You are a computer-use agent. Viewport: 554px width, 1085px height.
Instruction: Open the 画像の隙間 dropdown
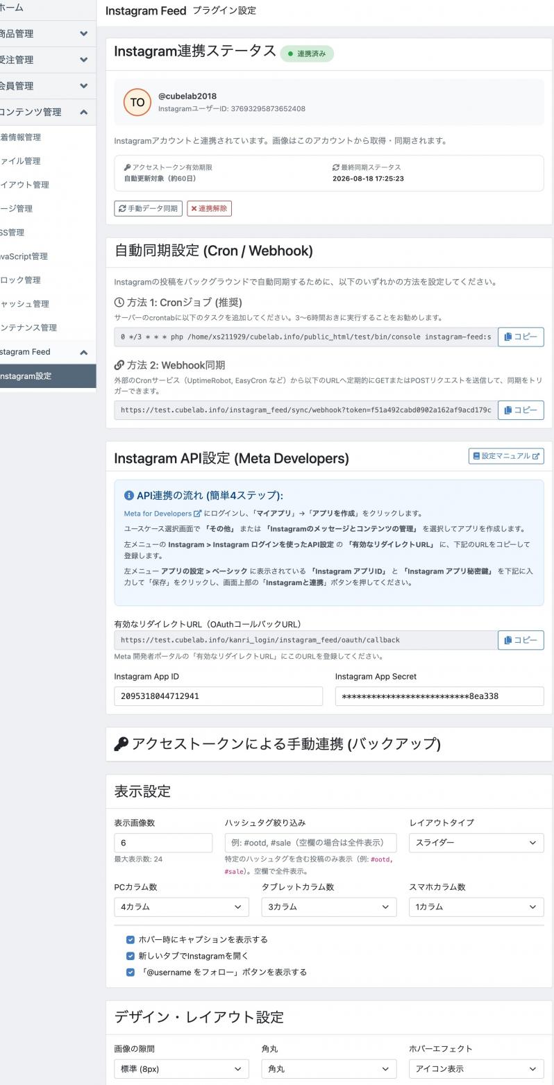pyautogui.click(x=181, y=1069)
